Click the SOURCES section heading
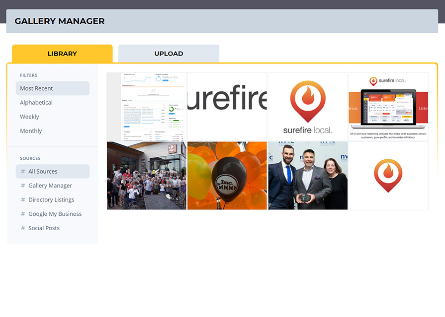The width and height of the screenshot is (445, 317). point(30,158)
